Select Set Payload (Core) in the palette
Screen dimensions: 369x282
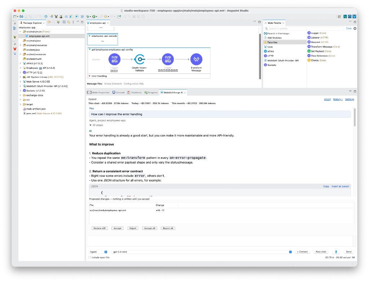pyautogui.click(x=319, y=51)
